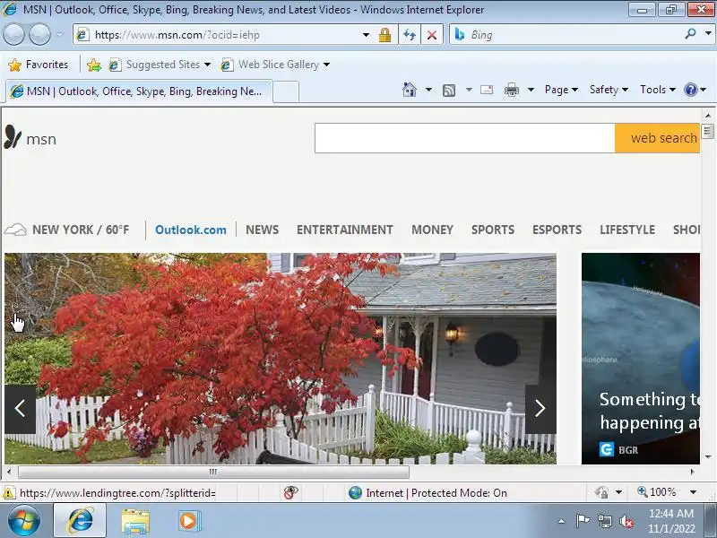Go to ESPORTS section
717x538 pixels.
click(557, 230)
